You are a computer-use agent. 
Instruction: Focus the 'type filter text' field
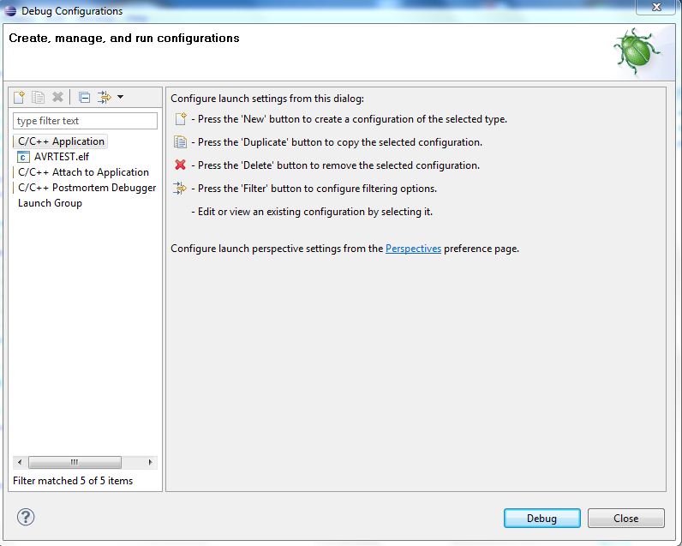pos(86,121)
